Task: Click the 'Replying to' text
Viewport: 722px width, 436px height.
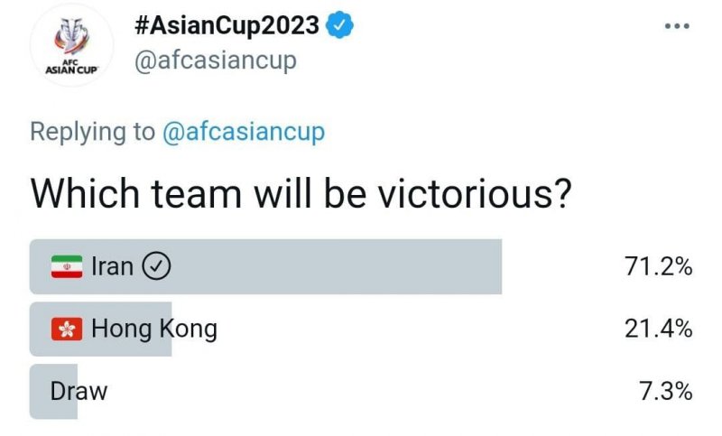Action: [92, 132]
